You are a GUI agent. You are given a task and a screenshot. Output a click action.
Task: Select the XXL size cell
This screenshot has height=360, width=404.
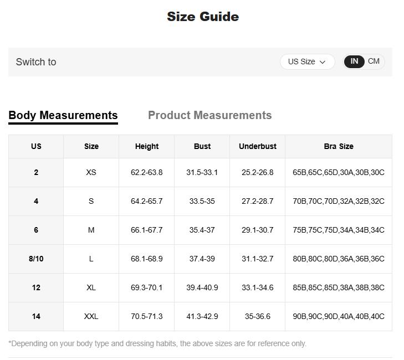click(x=91, y=316)
